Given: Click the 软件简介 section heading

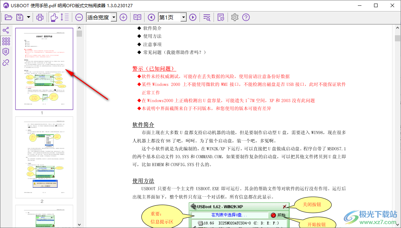Looking at the screenshot, I should click(x=143, y=125).
